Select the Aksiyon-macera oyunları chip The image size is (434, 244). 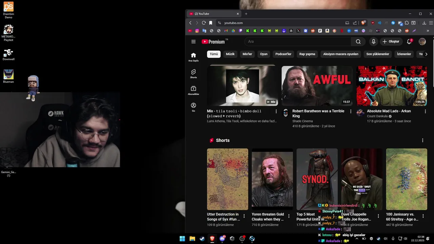point(341,54)
